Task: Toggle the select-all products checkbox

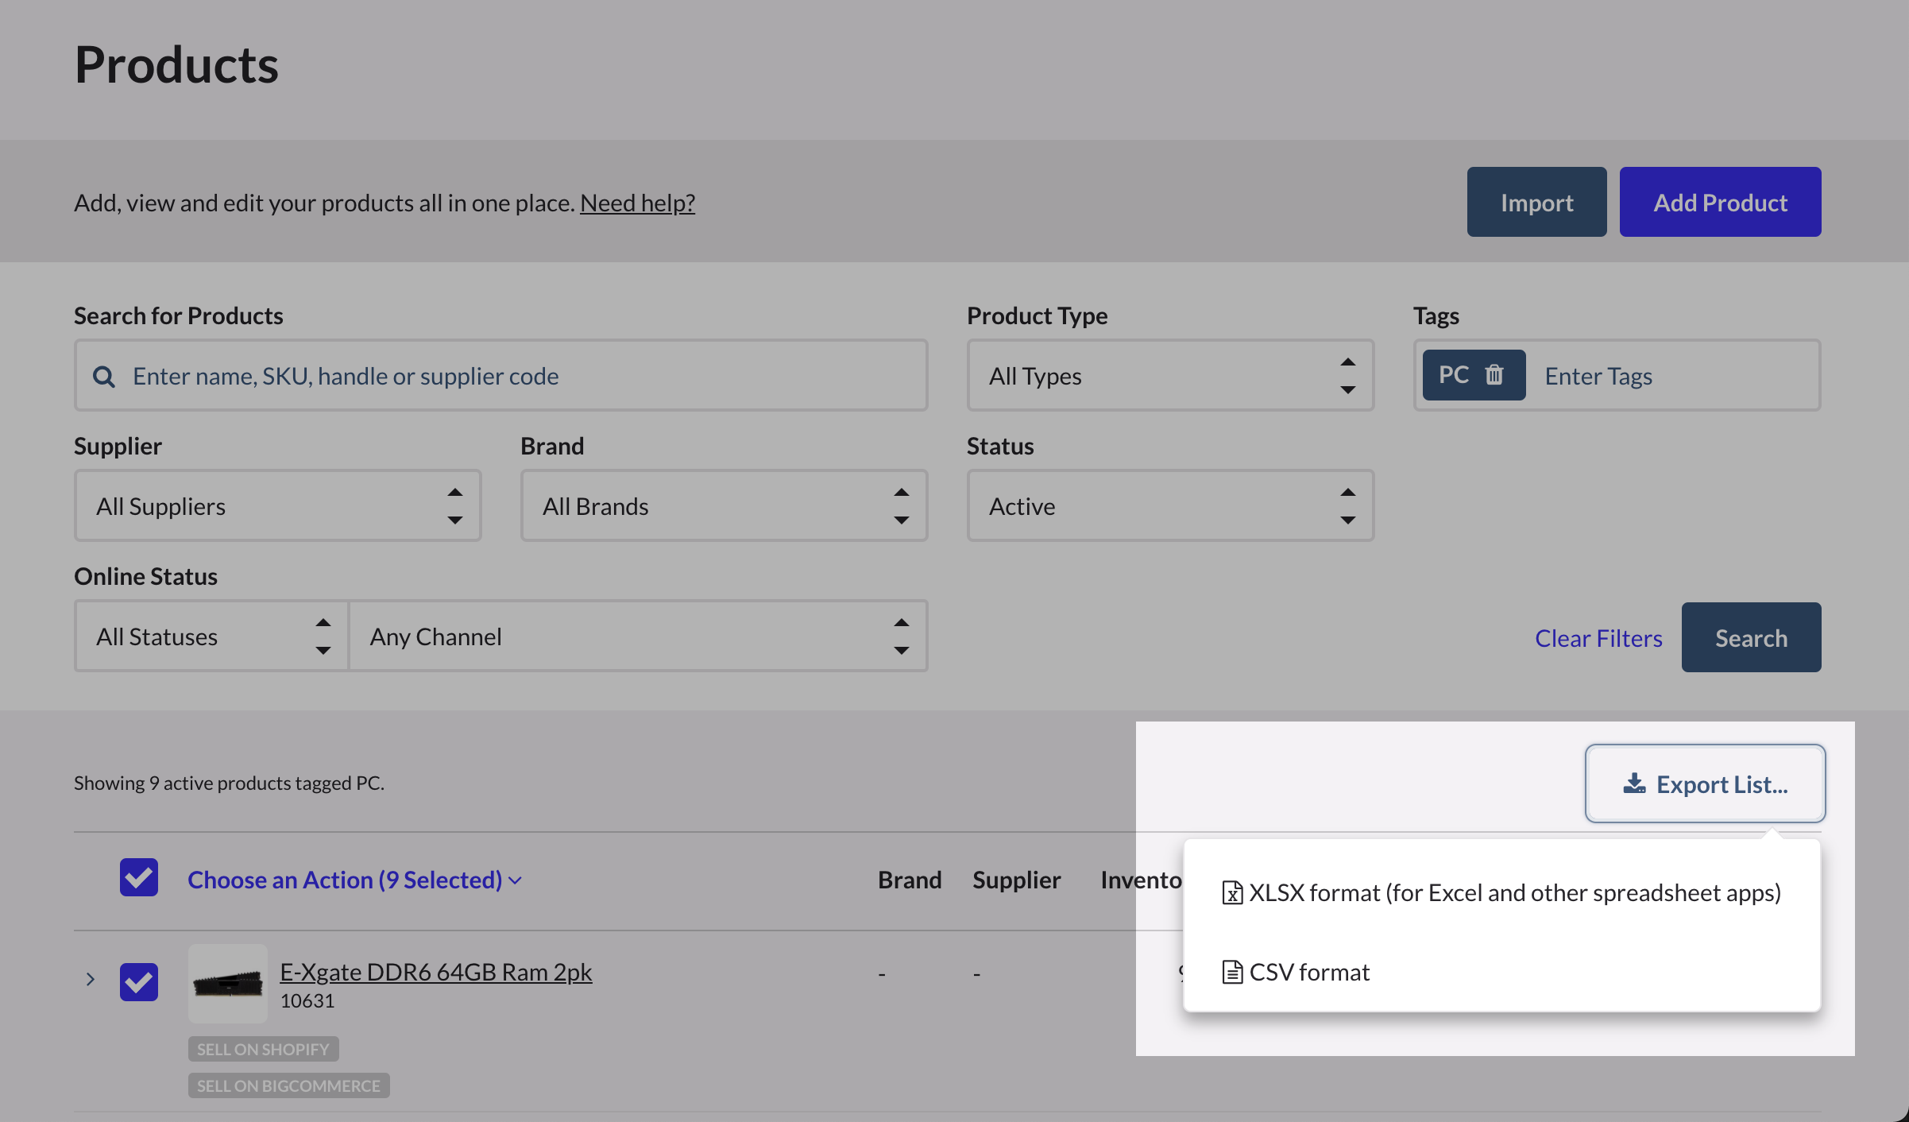Action: click(139, 878)
